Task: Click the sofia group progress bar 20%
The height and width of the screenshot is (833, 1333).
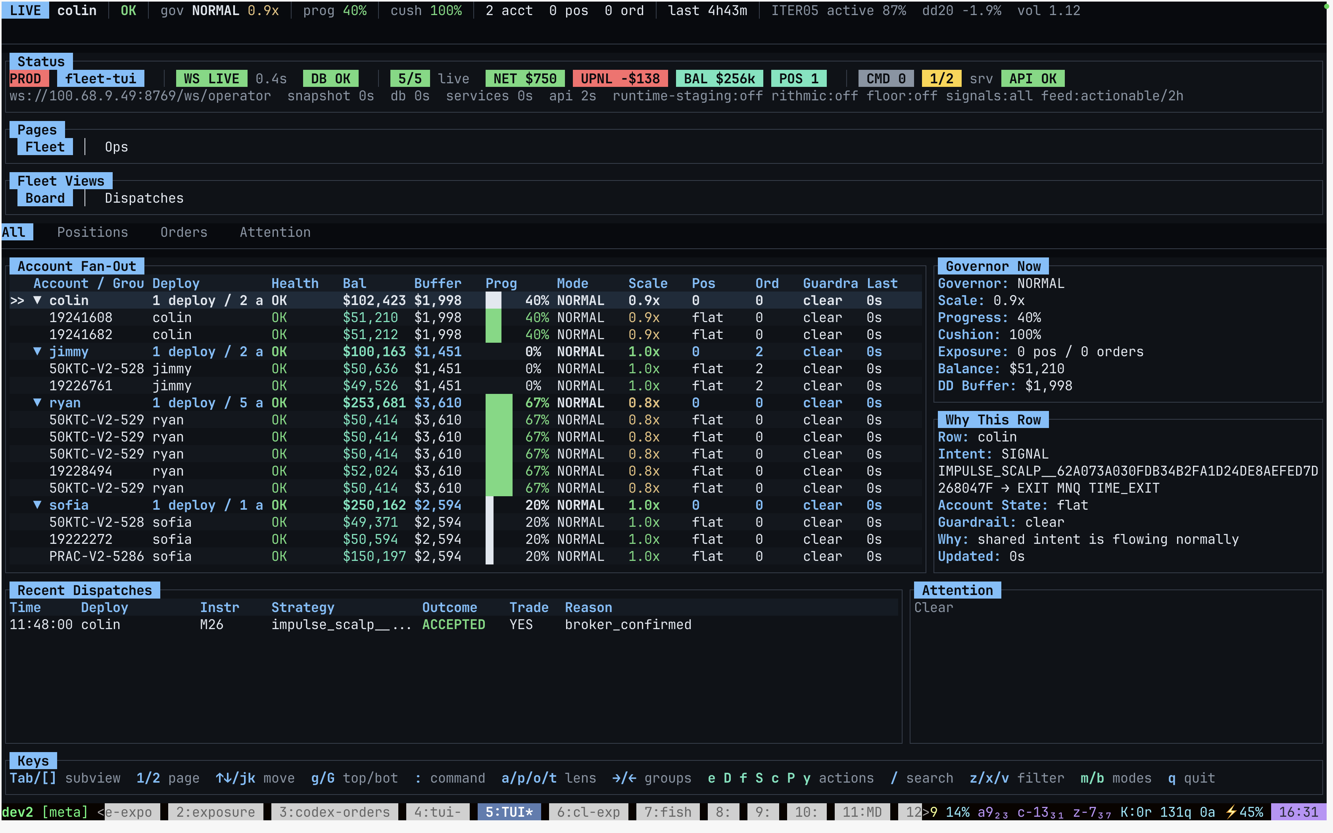Action: pos(489,505)
